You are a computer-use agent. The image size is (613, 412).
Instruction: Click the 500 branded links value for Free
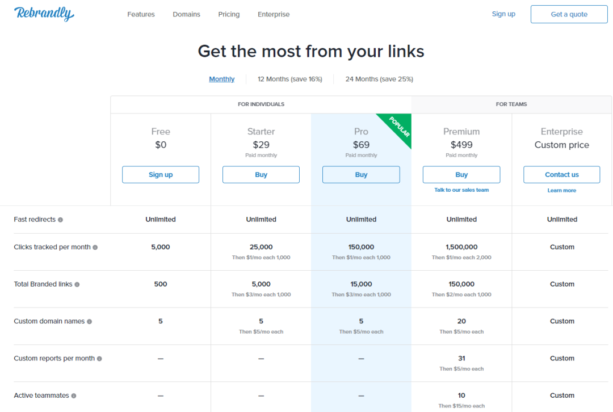(x=161, y=284)
